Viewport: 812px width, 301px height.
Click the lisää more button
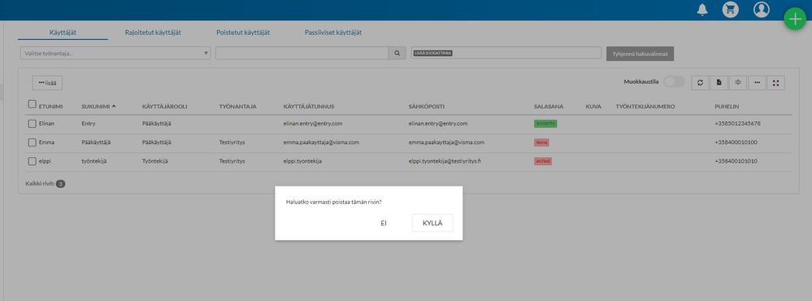point(48,83)
